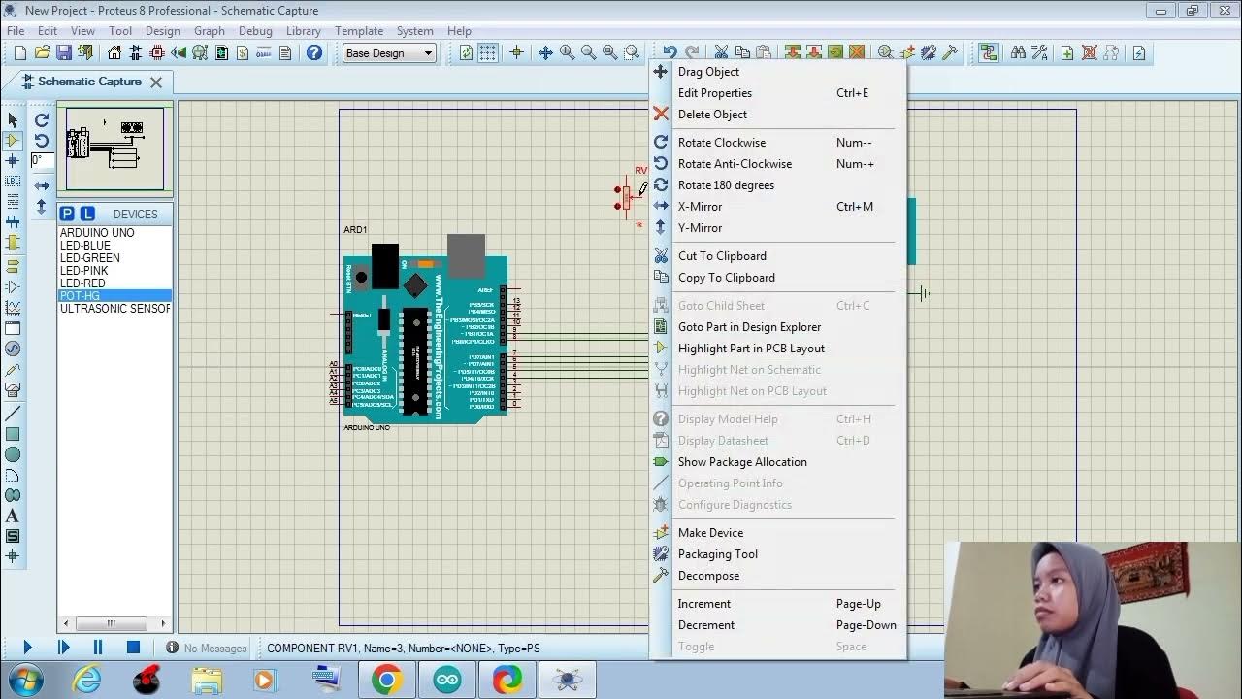Viewport: 1242px width, 699px height.
Task: Toggle grid display toolbar button
Action: [487, 52]
